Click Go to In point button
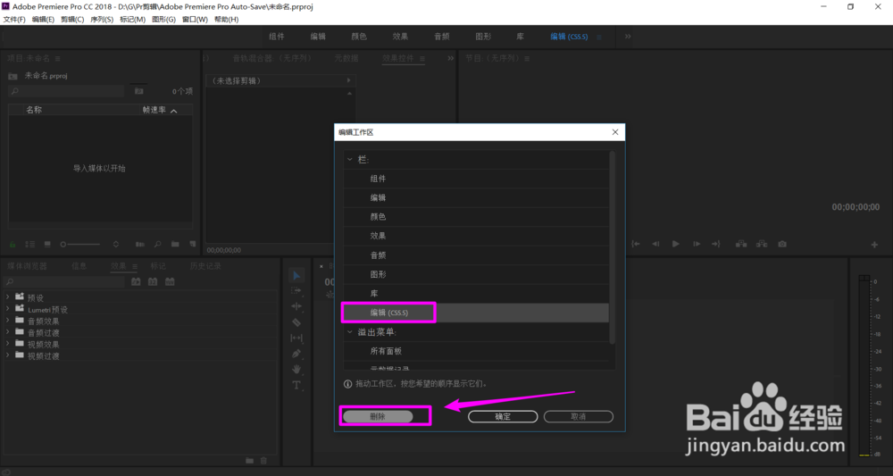The image size is (893, 476). point(636,244)
